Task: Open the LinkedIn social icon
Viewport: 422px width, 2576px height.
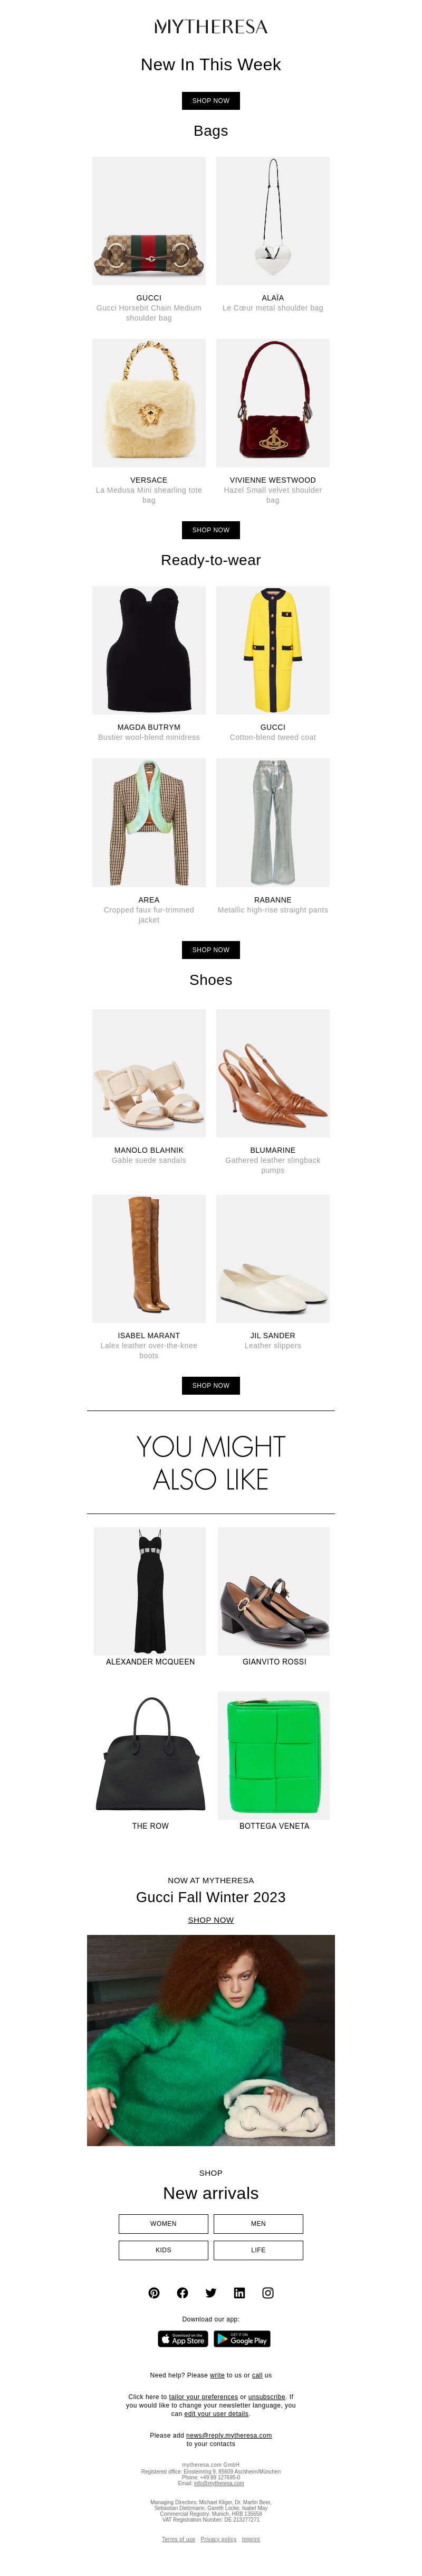Action: click(239, 2293)
